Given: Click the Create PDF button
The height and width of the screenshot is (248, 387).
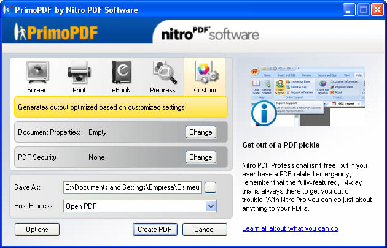Looking at the screenshot, I should click(x=155, y=229).
